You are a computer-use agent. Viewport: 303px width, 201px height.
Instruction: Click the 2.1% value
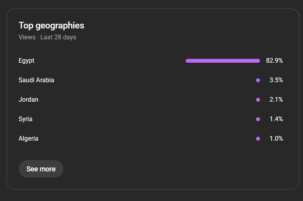click(x=276, y=100)
